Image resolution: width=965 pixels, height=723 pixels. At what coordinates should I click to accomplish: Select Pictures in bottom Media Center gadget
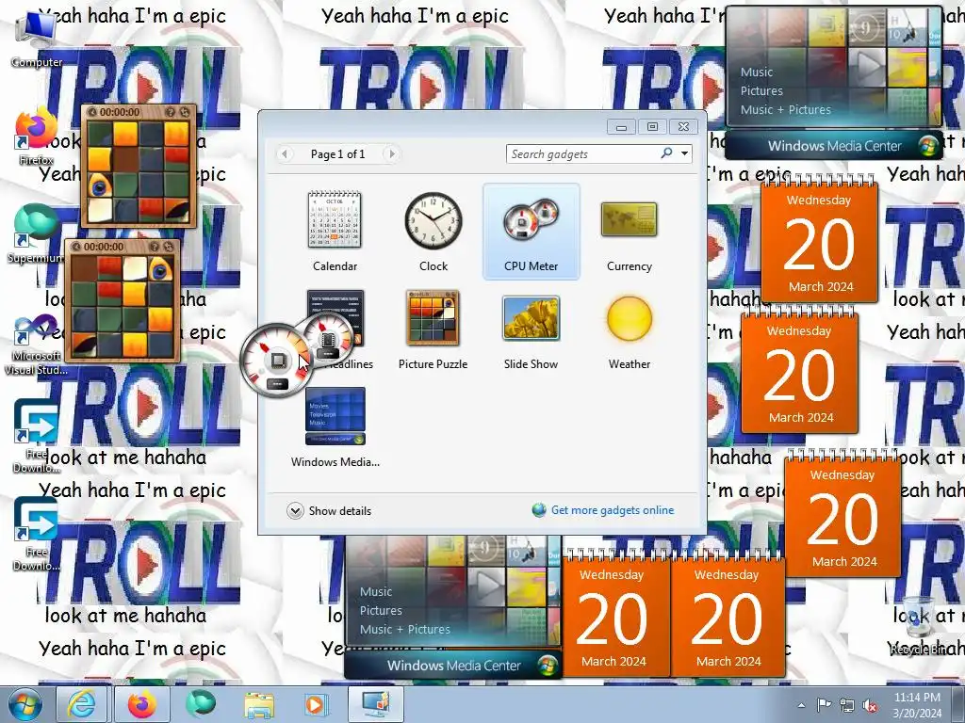(381, 610)
